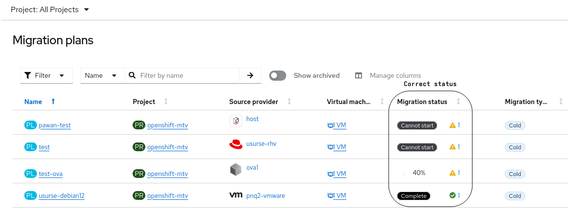568x212 pixels.
Task: Click the arrow search submit button
Action: point(250,75)
